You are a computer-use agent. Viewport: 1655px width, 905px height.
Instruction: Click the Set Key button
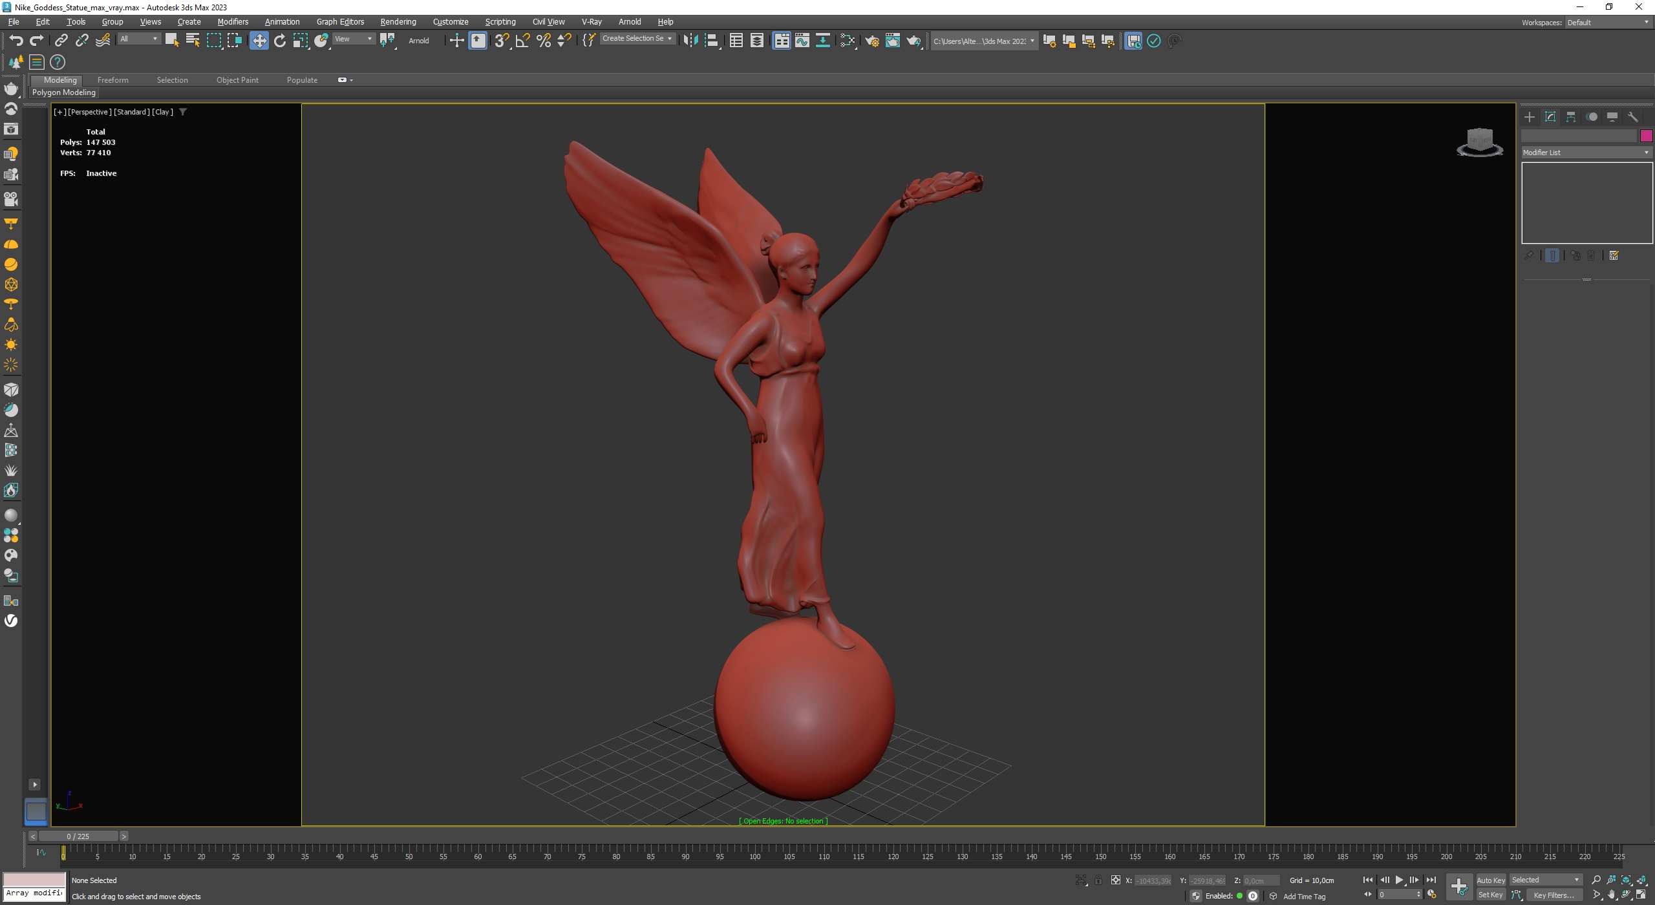tap(1490, 895)
